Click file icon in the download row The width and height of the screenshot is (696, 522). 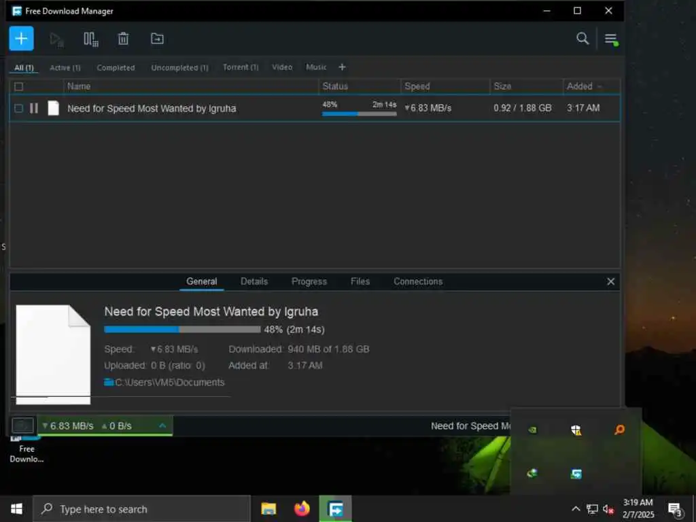(x=53, y=108)
